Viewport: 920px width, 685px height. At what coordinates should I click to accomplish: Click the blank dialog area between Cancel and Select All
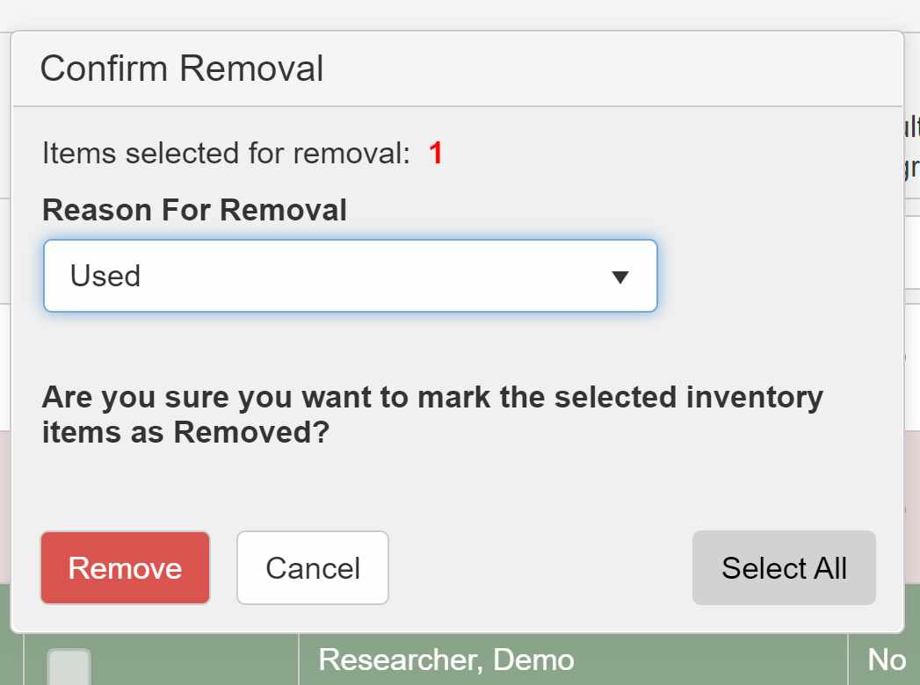point(540,568)
